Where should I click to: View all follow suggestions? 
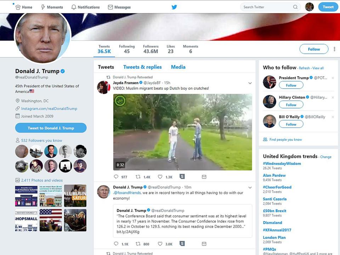tap(318, 68)
